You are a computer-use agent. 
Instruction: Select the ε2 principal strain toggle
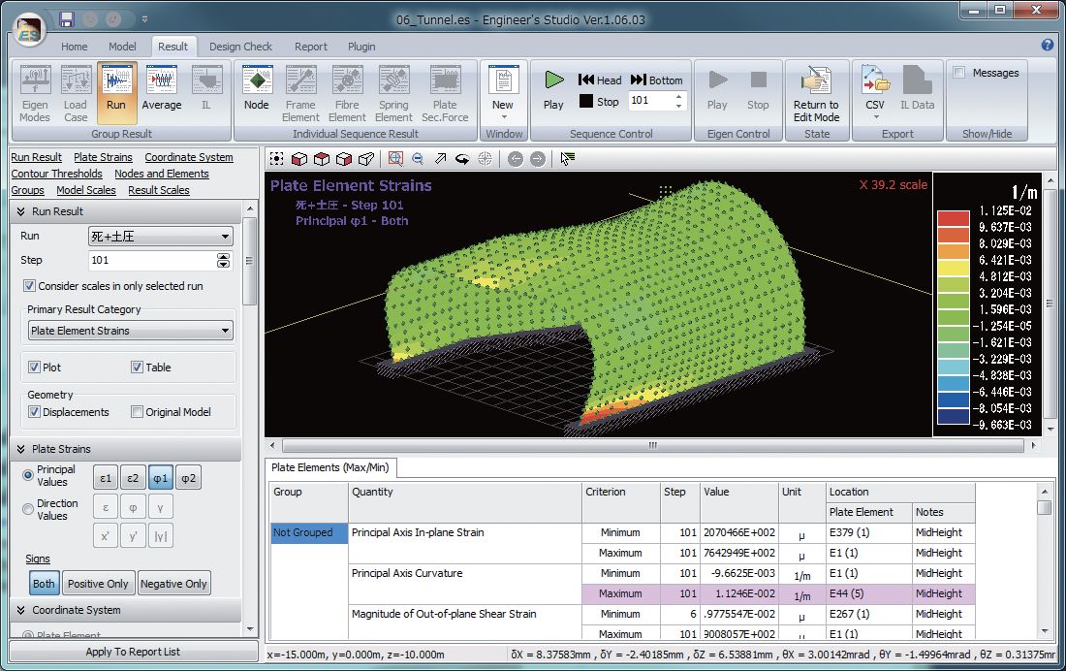click(x=133, y=478)
